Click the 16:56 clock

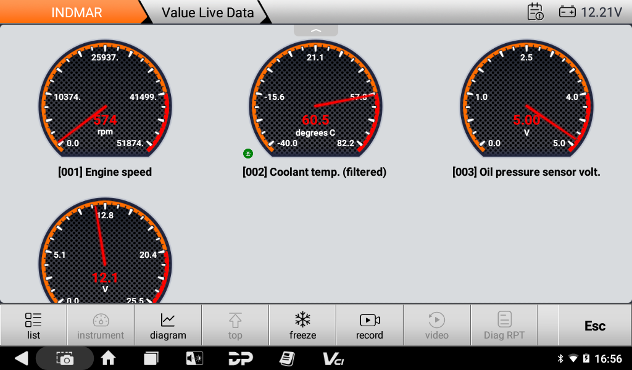coord(608,358)
